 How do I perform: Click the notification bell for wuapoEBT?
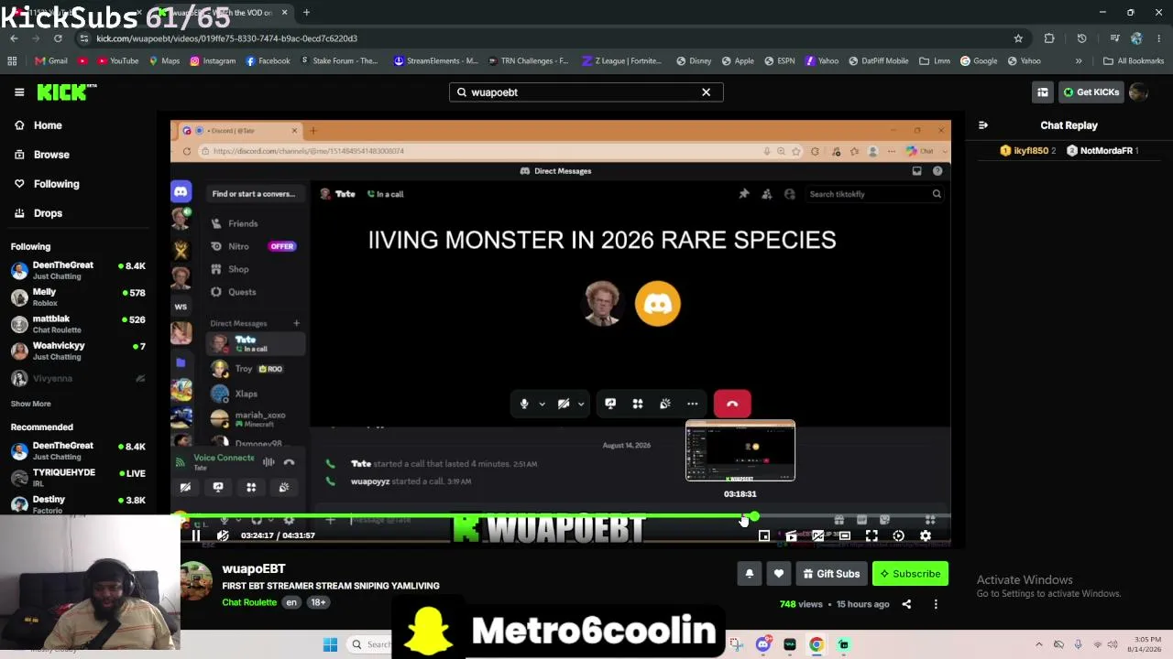(x=749, y=574)
